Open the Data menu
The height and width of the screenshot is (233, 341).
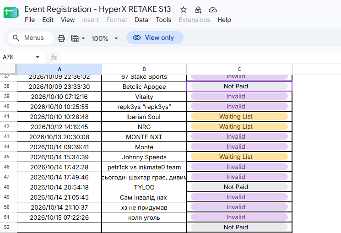pos(141,20)
